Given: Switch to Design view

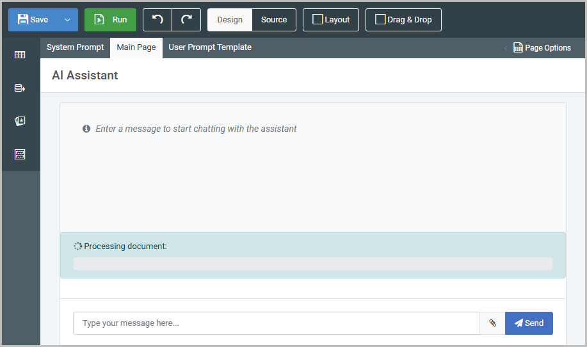Looking at the screenshot, I should tap(230, 20).
